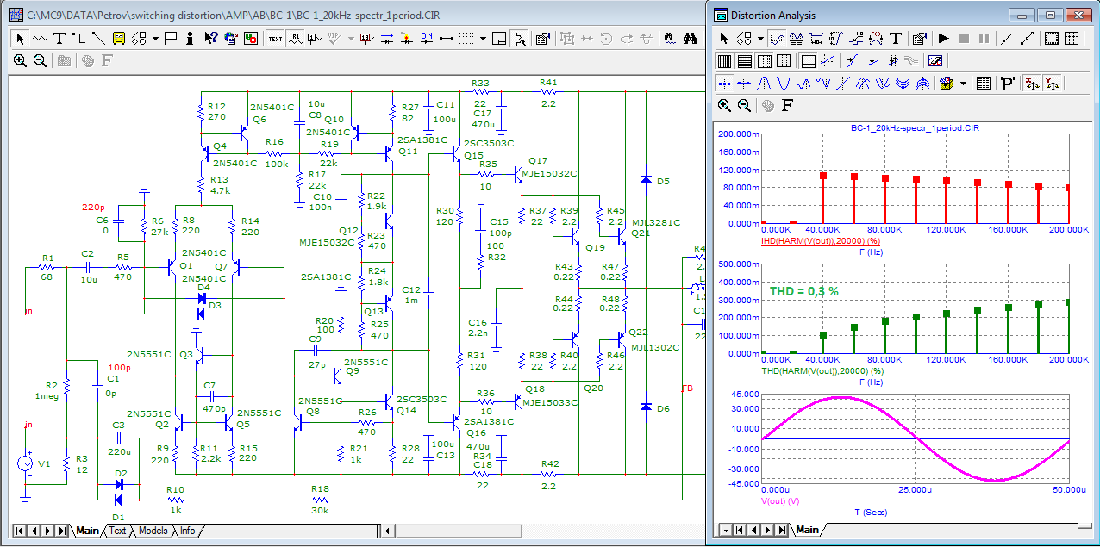Expand the component shapes dropdown in schematic toolbar

click(155, 38)
